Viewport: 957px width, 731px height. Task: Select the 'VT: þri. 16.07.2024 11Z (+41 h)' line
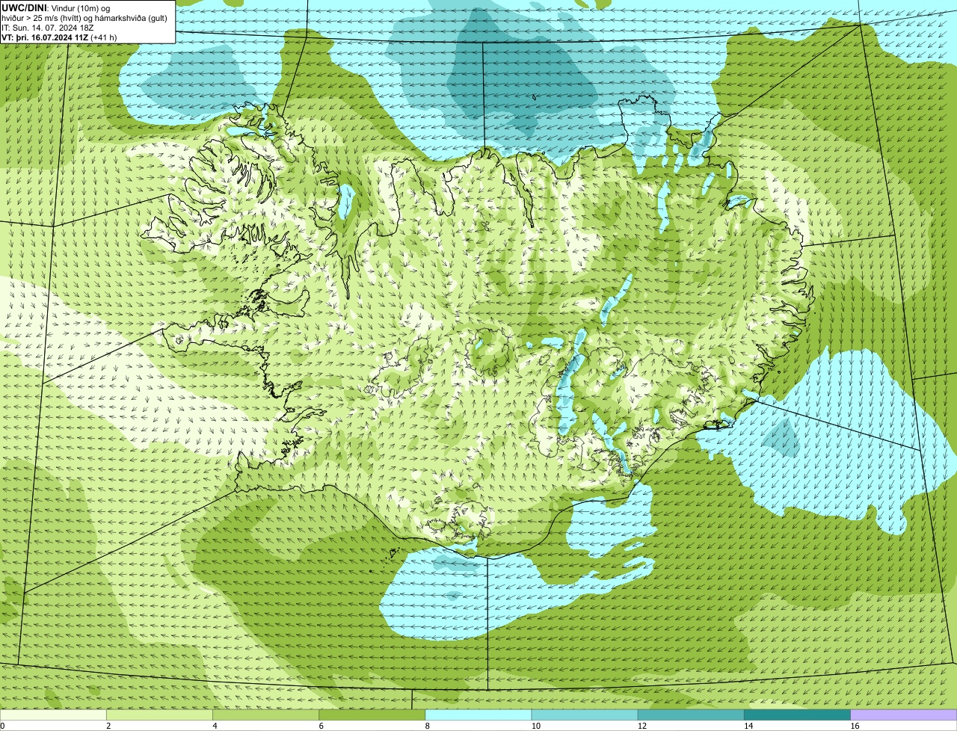click(x=59, y=37)
